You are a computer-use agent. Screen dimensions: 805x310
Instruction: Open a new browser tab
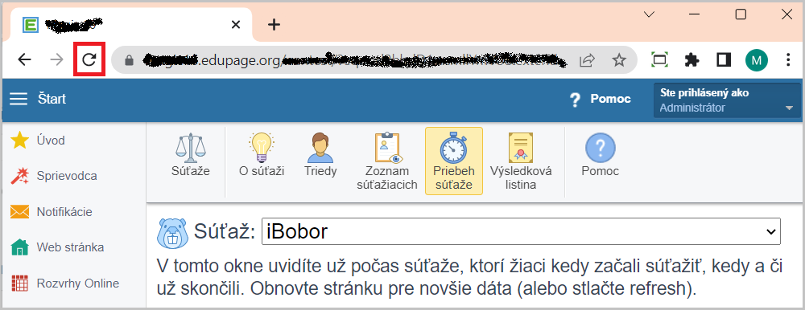[275, 25]
